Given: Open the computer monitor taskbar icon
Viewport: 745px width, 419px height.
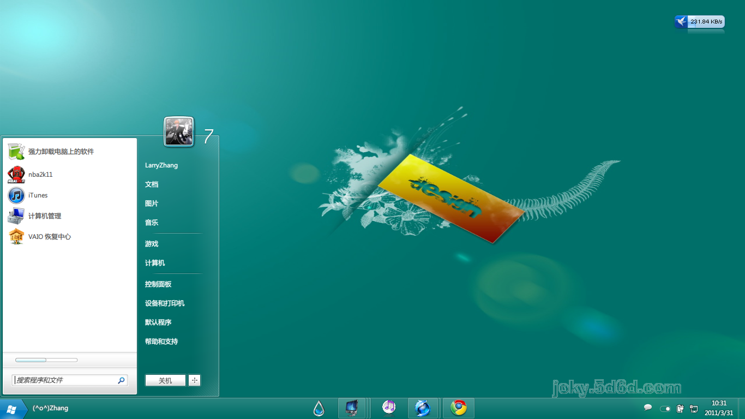Looking at the screenshot, I should [x=352, y=408].
